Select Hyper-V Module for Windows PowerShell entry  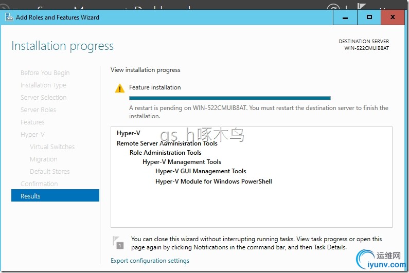(214, 181)
